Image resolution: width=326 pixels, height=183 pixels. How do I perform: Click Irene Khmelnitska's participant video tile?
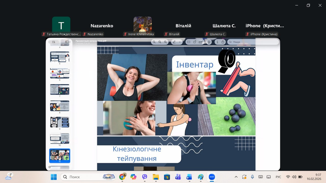click(143, 24)
